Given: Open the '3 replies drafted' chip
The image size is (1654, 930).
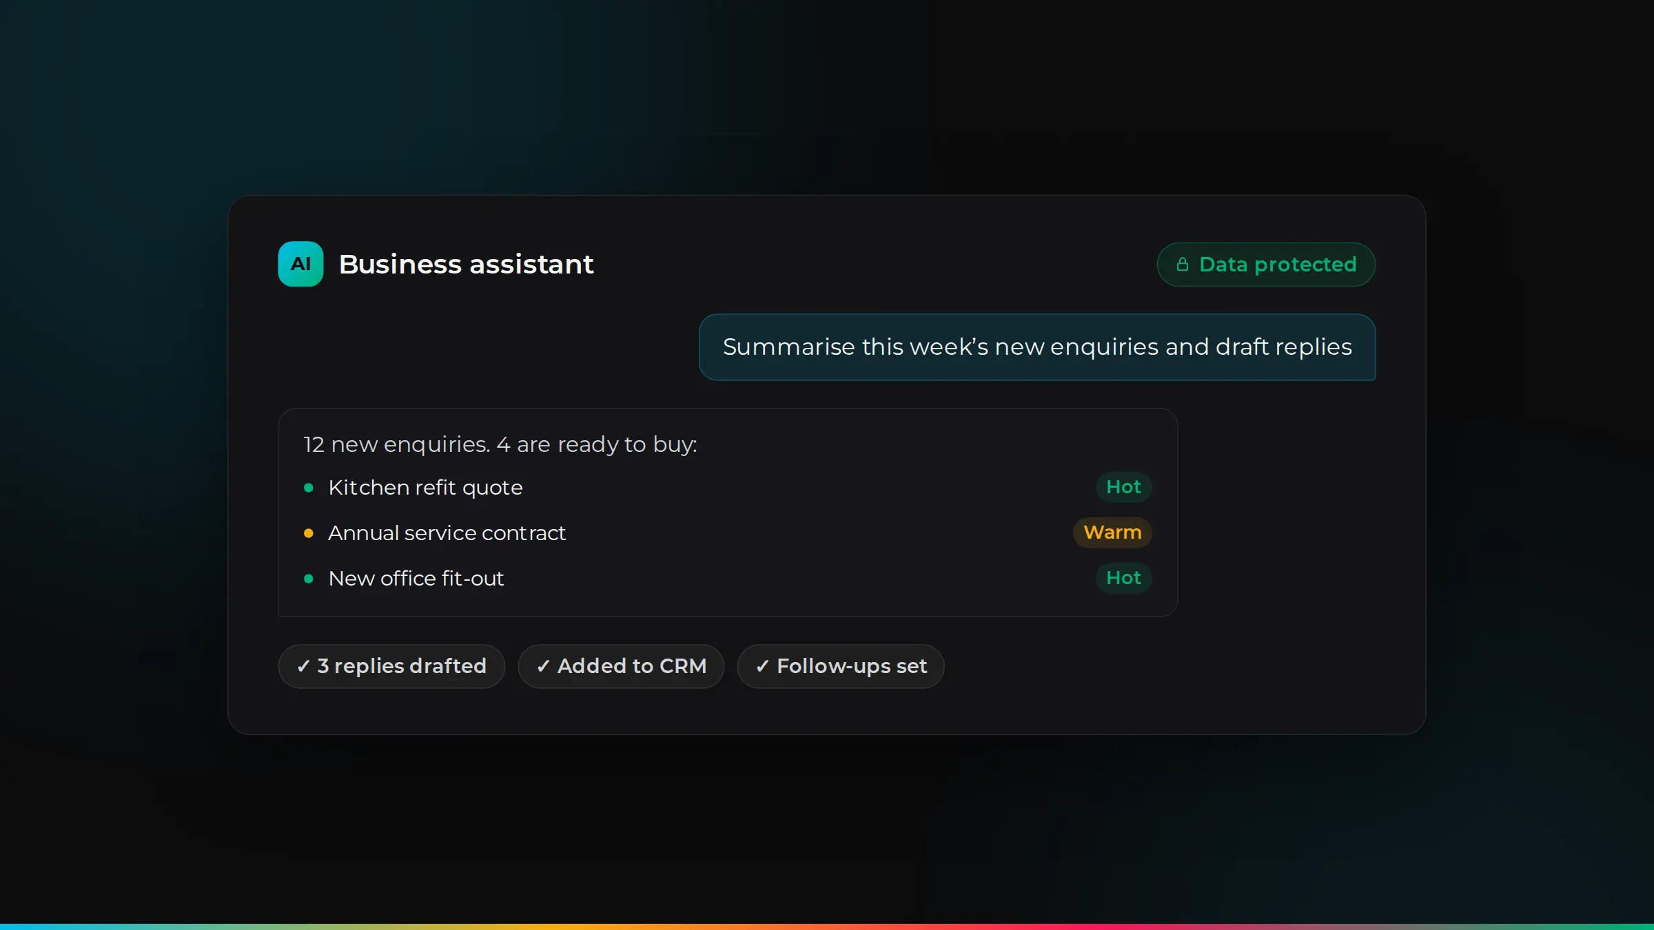Looking at the screenshot, I should coord(391,666).
